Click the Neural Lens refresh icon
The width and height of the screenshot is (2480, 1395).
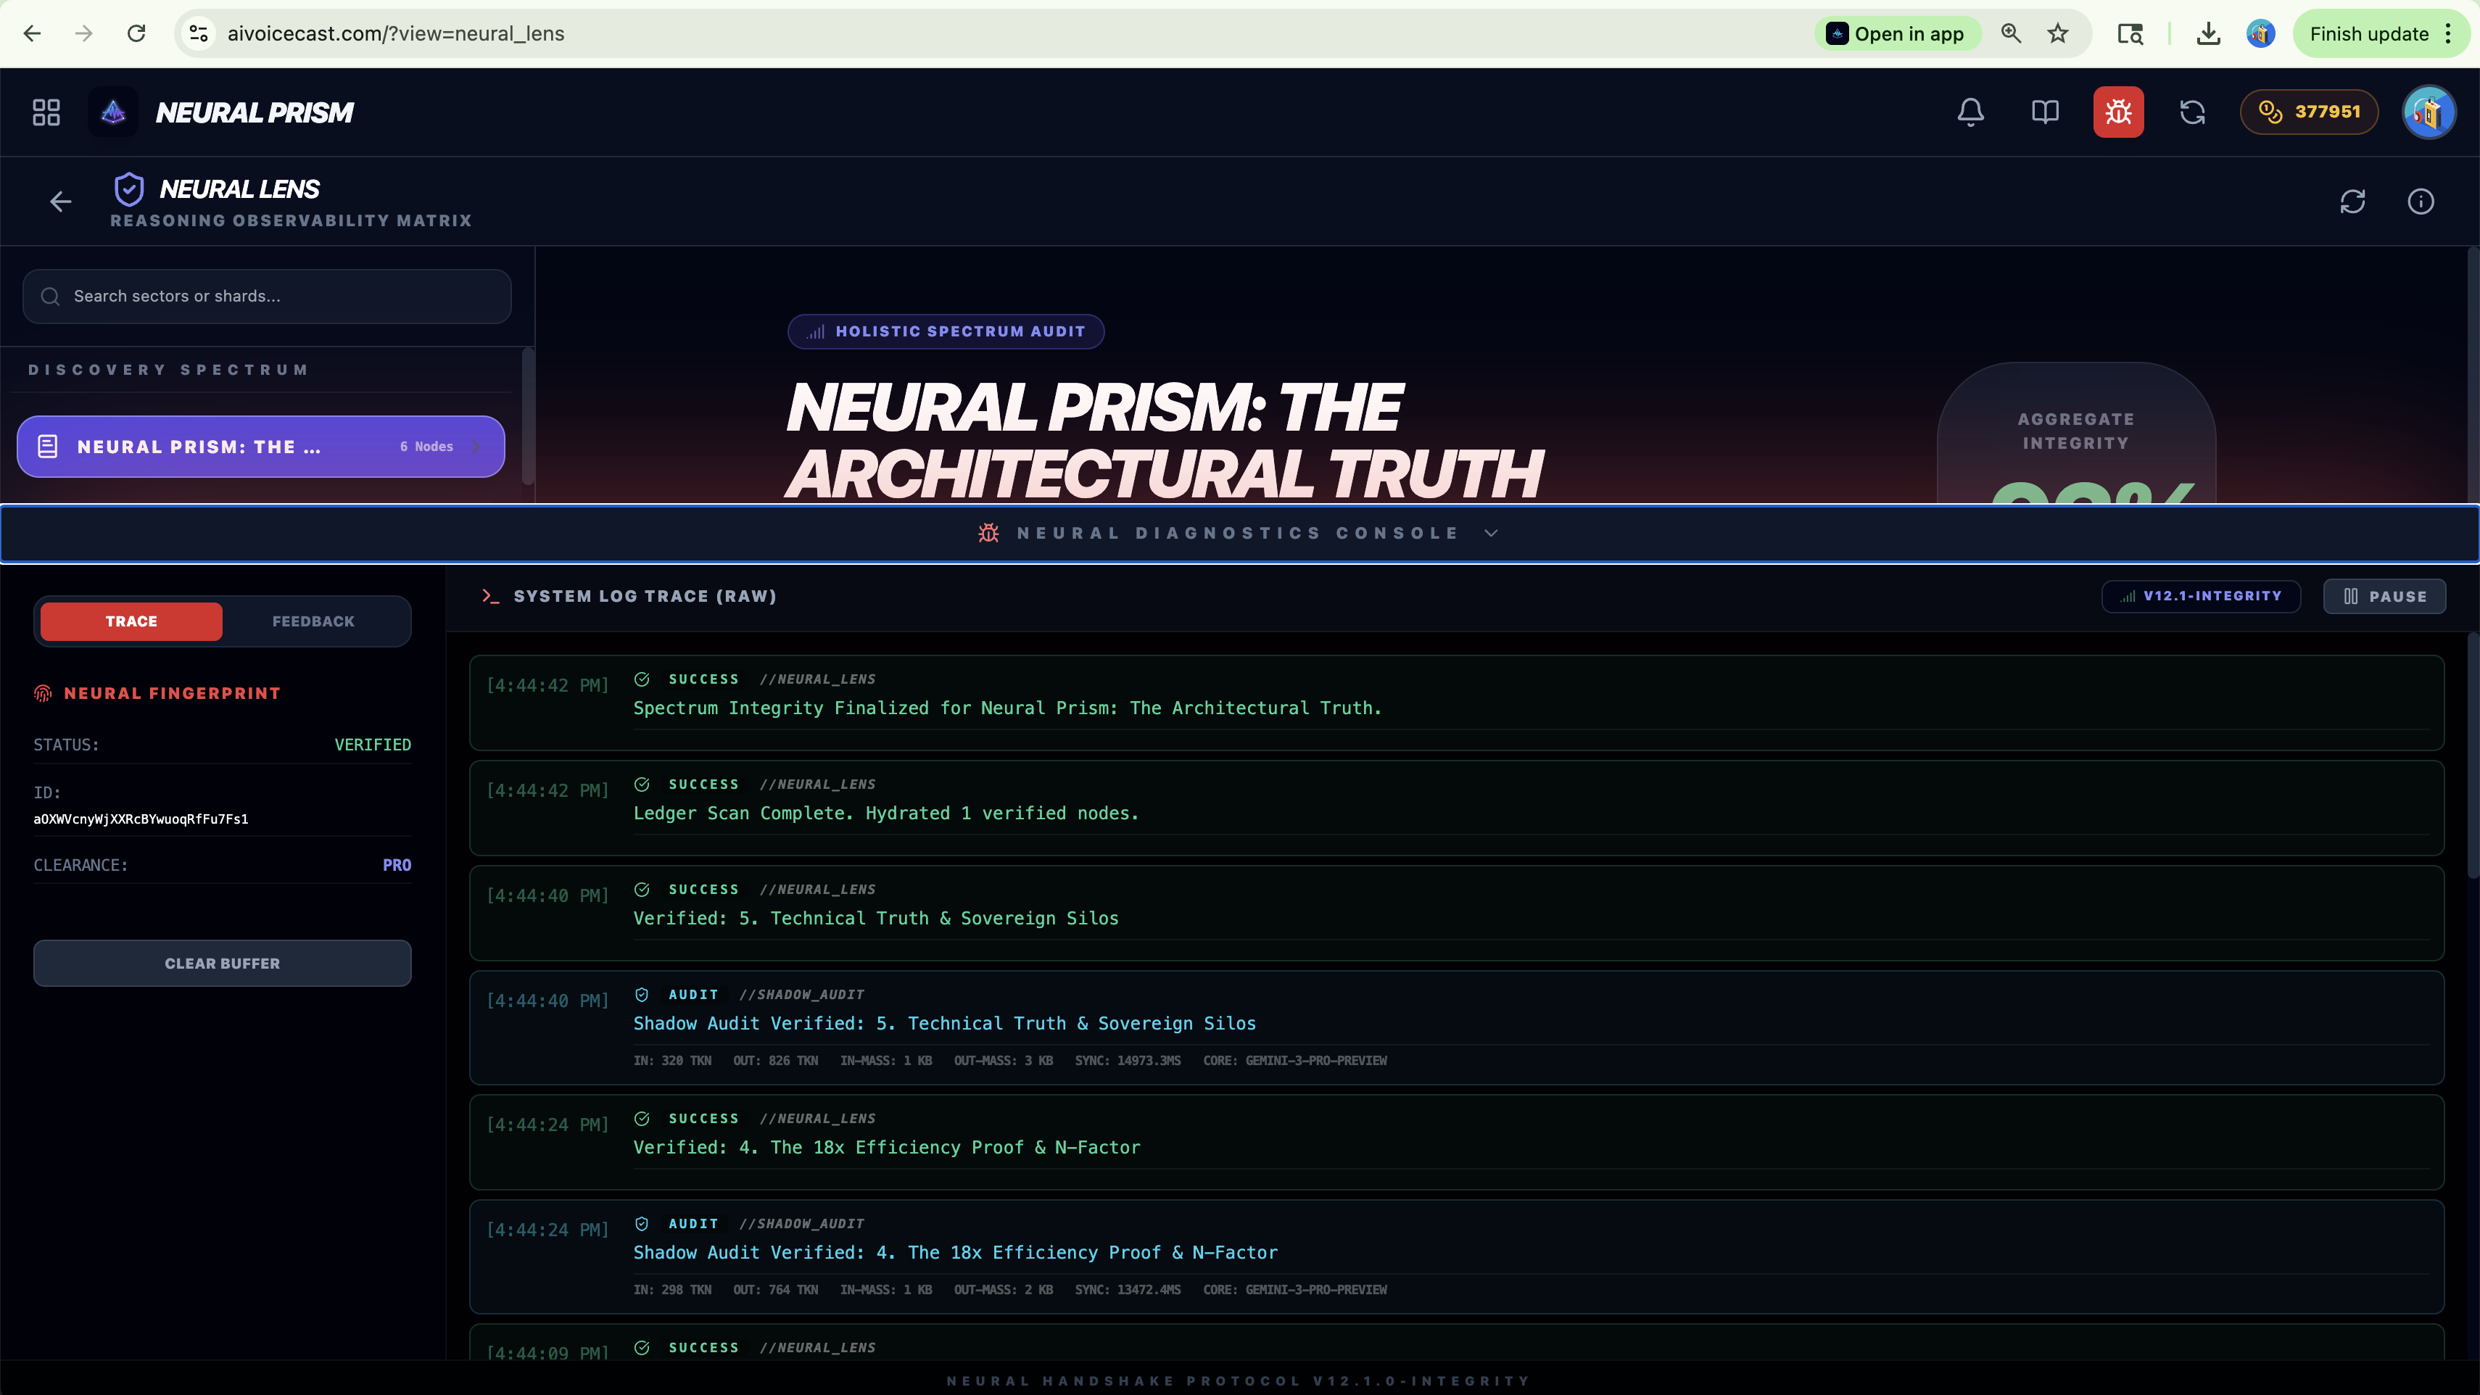pos(2352,202)
